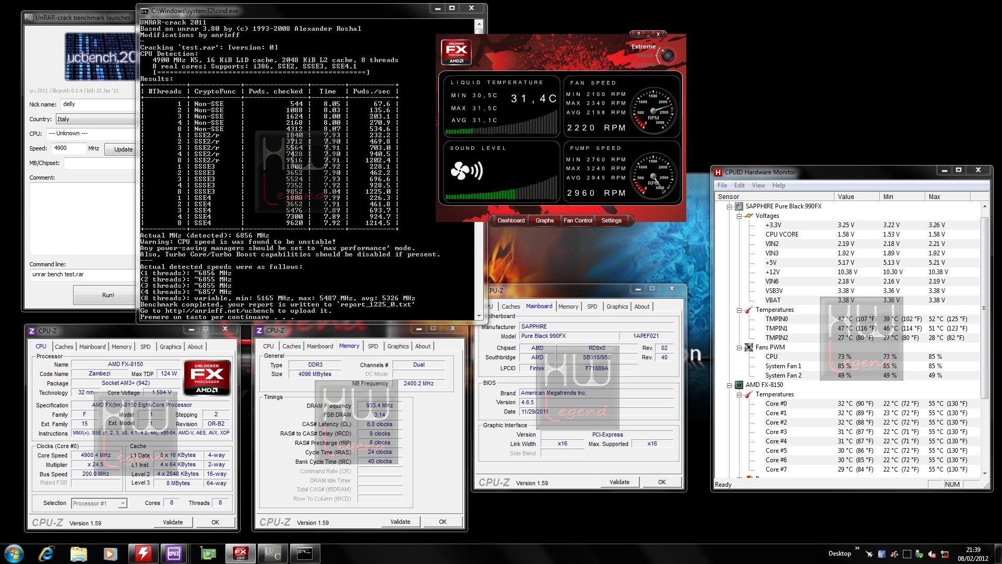Select the purple CPU-Z taskbar icon
The height and width of the screenshot is (564, 1002).
pos(174,553)
